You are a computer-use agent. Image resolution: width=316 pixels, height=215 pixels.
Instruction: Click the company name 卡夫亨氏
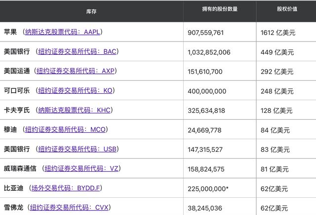click(17, 110)
